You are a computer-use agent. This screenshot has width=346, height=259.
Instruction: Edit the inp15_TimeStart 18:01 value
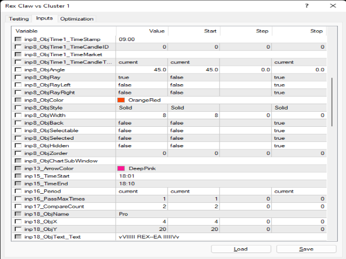click(x=142, y=176)
